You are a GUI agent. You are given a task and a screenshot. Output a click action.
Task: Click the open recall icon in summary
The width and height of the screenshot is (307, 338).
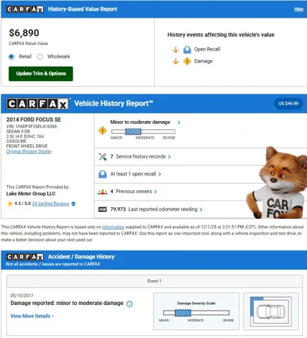[102, 174]
